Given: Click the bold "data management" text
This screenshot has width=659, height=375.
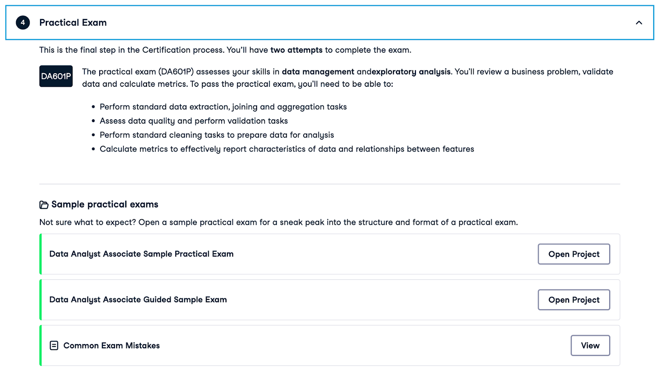Looking at the screenshot, I should [x=318, y=72].
